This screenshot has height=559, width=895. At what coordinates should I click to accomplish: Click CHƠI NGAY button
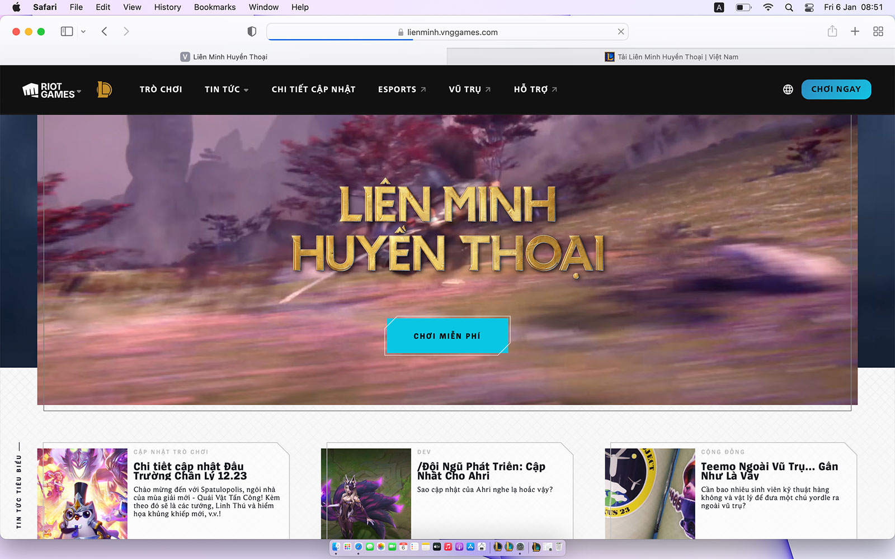point(836,89)
